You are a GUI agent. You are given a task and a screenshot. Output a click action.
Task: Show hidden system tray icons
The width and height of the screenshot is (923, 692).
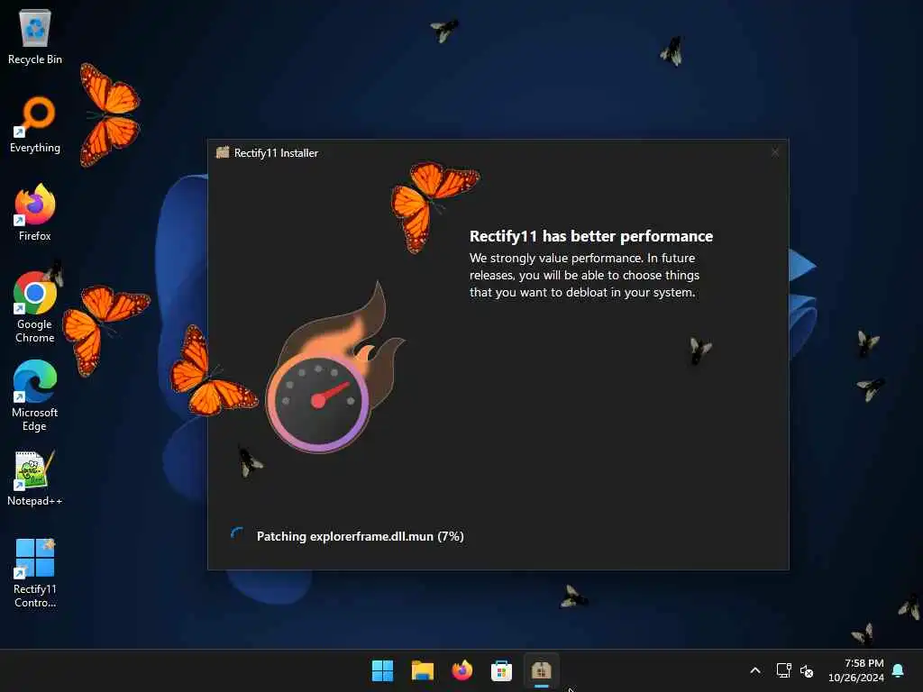pos(755,670)
